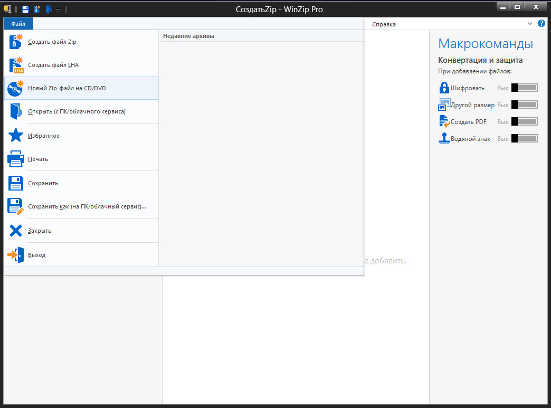The image size is (551, 408).
Task: Toggle the Водяной знак switch
Action: pos(524,138)
